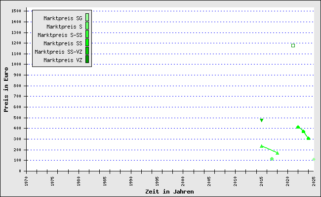Click the 1990 x-axis label

131,181
